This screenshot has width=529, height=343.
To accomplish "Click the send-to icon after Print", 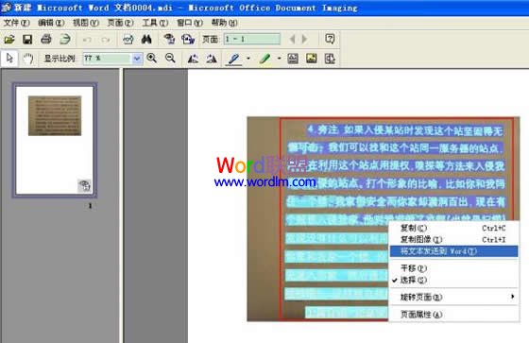I will pyautogui.click(x=65, y=39).
